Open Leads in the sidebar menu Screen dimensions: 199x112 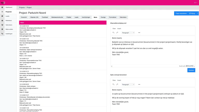click(7, 16)
